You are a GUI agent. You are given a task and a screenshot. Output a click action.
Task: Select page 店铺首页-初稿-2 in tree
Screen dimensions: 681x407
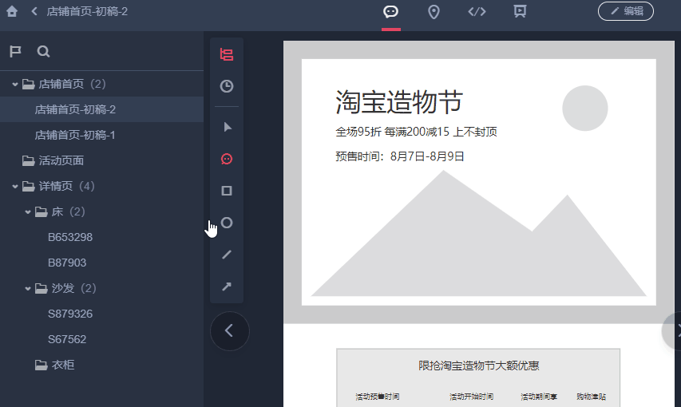101,109
